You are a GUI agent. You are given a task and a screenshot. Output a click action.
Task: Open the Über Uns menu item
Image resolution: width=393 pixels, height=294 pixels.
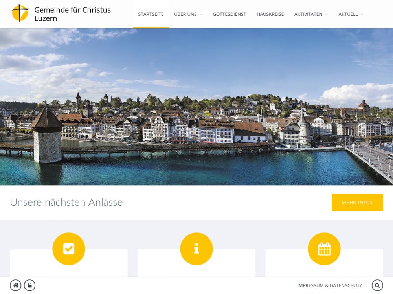tap(185, 14)
